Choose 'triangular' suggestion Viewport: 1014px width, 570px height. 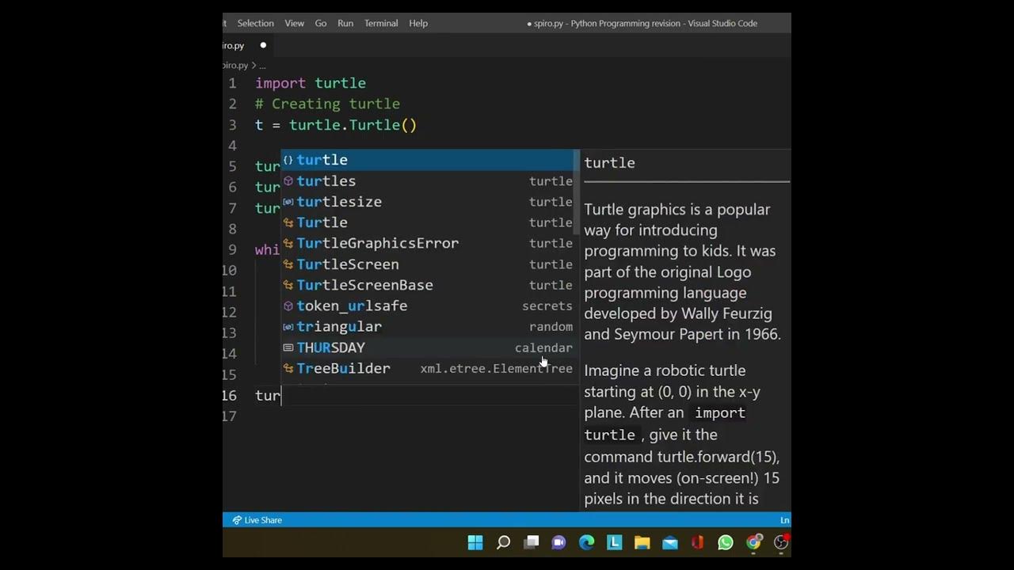pyautogui.click(x=430, y=326)
